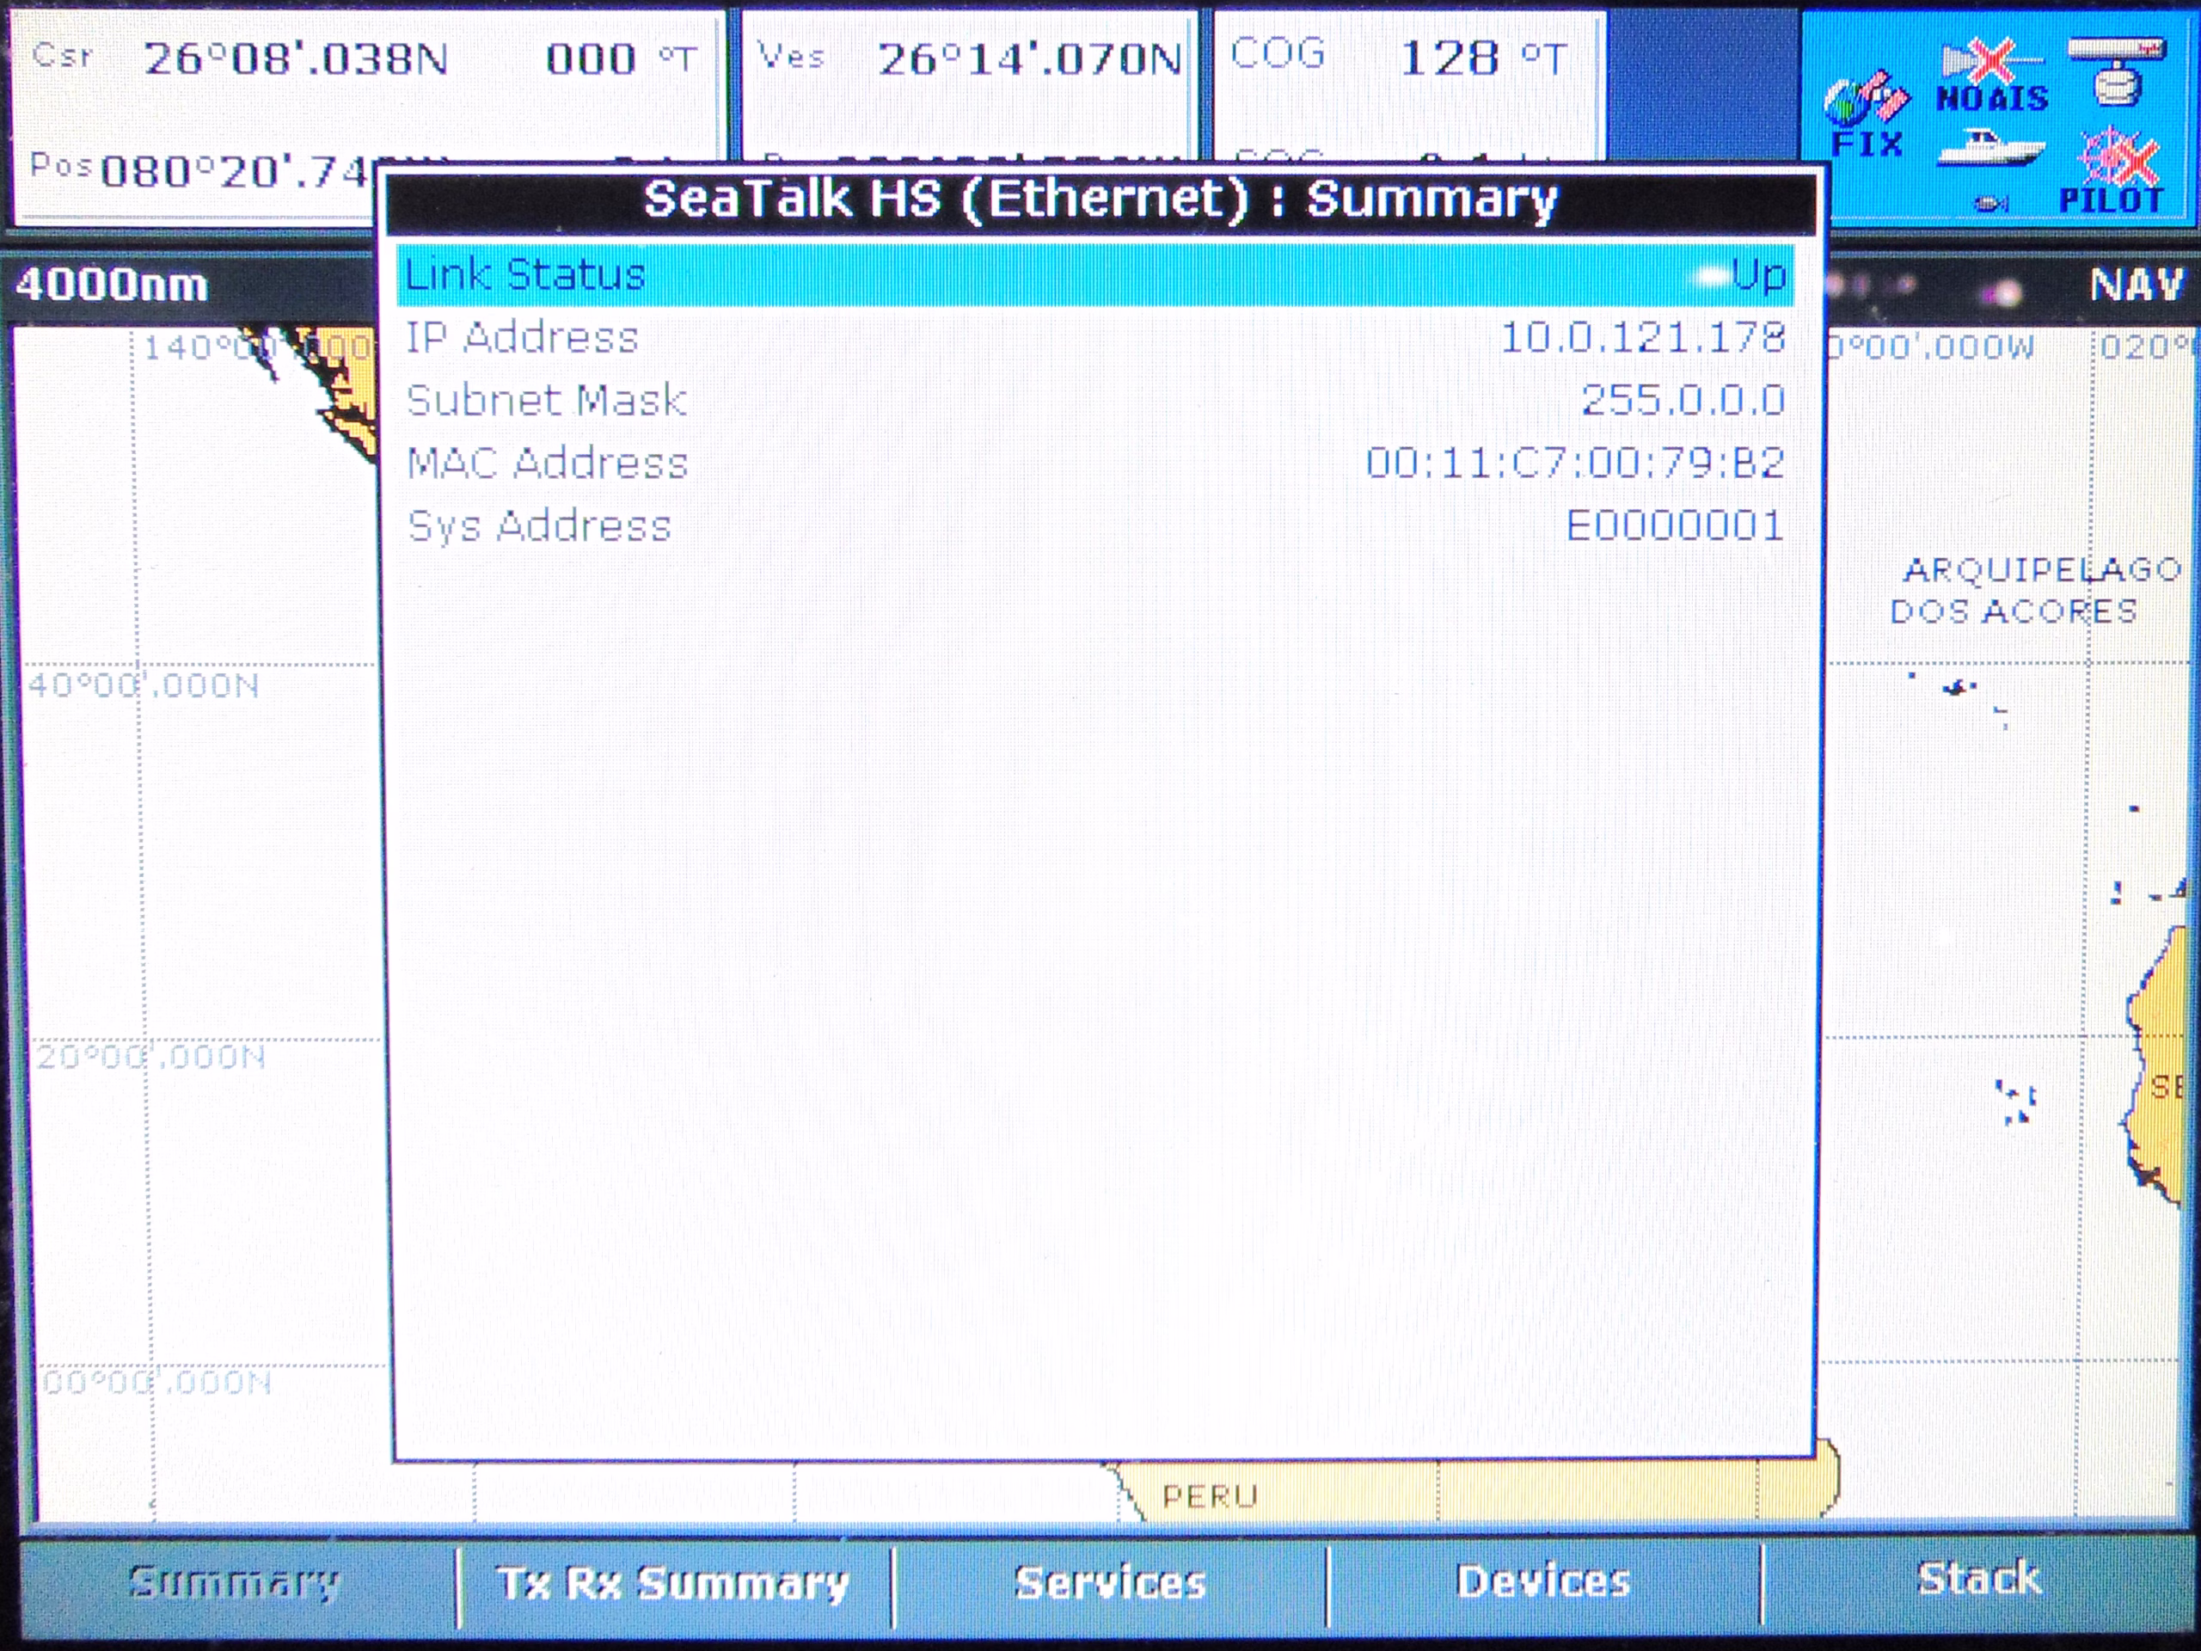The height and width of the screenshot is (1651, 2201).
Task: Select the Subnet Mask label
Action: (546, 400)
